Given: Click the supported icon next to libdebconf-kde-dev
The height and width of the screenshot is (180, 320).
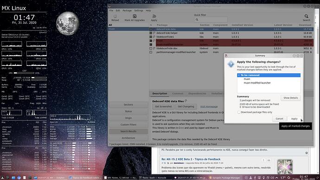Looking at the screenshot, I should tap(154, 48).
